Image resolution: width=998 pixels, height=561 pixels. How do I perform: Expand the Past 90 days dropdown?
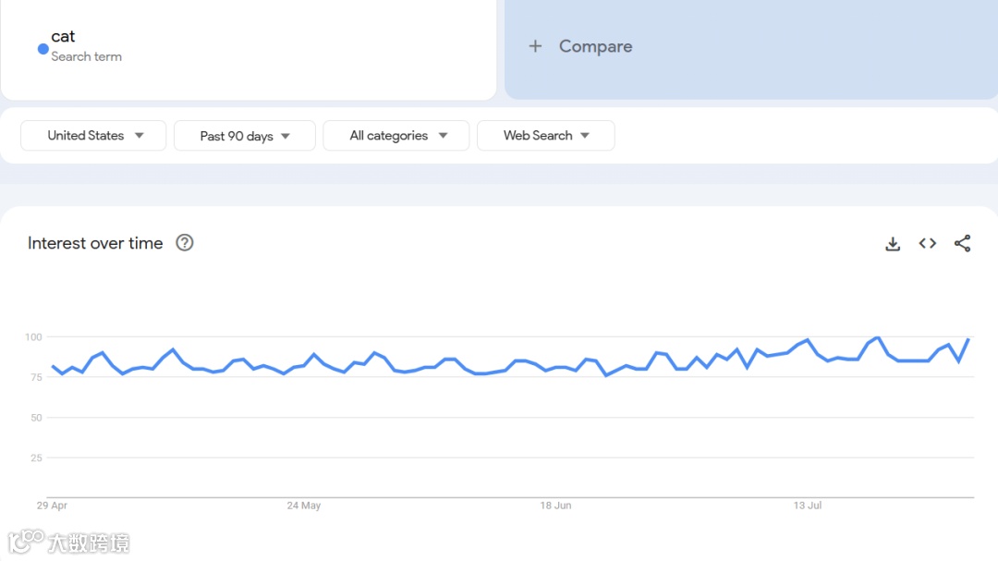(x=245, y=136)
